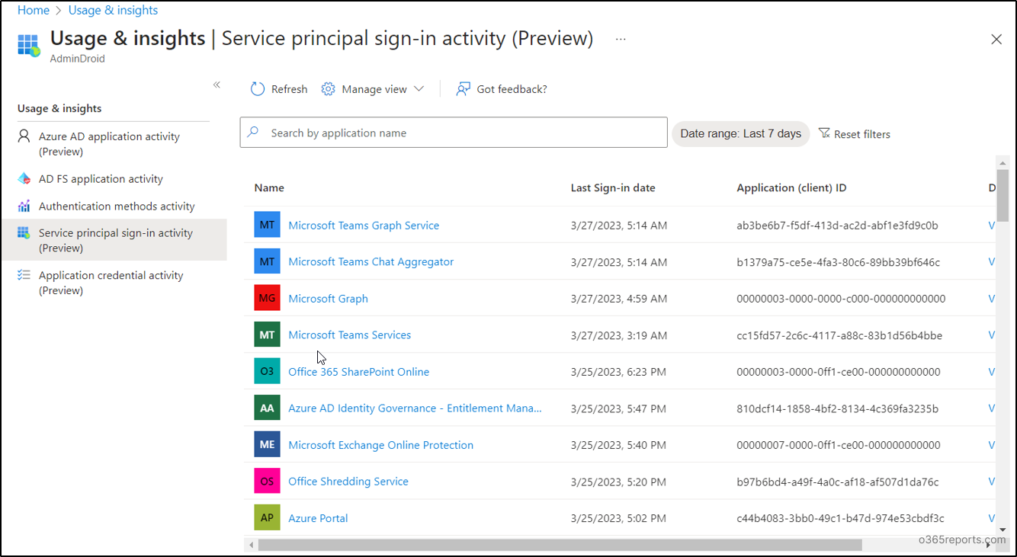Close the Usage & insights blade
Viewport: 1017px width, 557px height.
click(996, 39)
